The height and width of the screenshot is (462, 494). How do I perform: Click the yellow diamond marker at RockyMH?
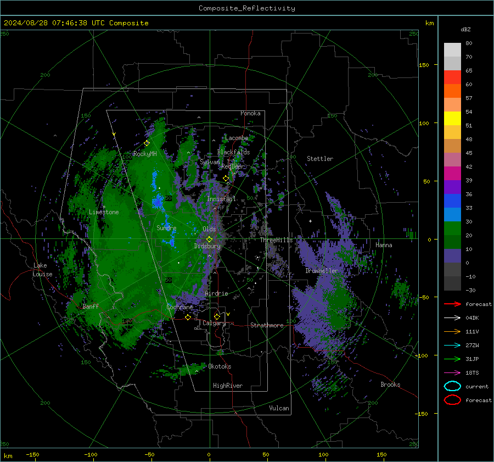pos(147,143)
